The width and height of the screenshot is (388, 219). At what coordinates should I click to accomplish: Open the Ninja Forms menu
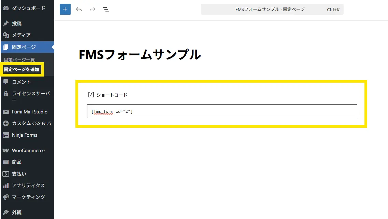25,135
